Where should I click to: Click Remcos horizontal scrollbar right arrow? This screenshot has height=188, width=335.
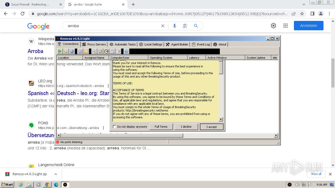click(x=276, y=135)
